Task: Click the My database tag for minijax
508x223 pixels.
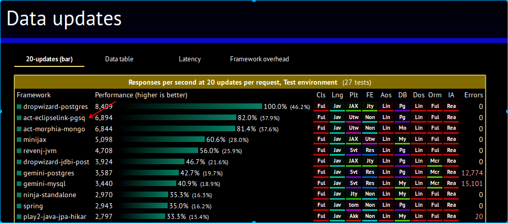Action: coord(402,139)
